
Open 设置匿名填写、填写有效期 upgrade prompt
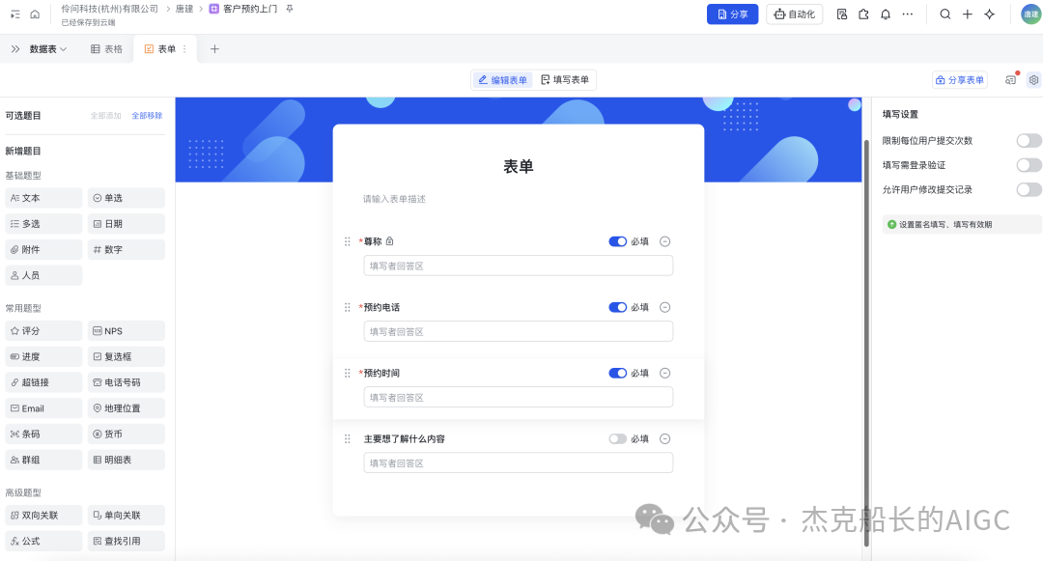(x=961, y=225)
